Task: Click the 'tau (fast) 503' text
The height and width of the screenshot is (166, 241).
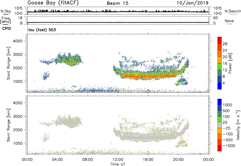Action: 42,30
